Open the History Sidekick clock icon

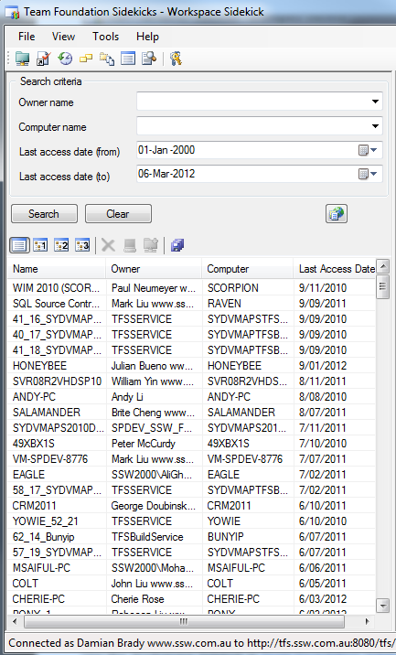(65, 59)
